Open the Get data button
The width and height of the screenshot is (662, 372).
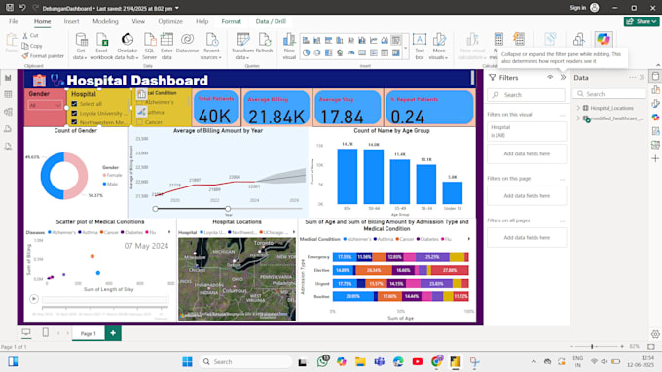point(81,46)
